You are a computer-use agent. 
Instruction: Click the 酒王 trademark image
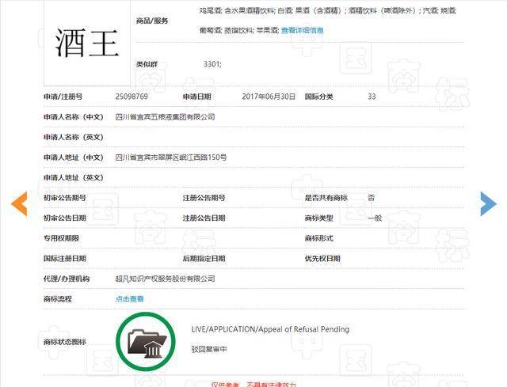[87, 43]
